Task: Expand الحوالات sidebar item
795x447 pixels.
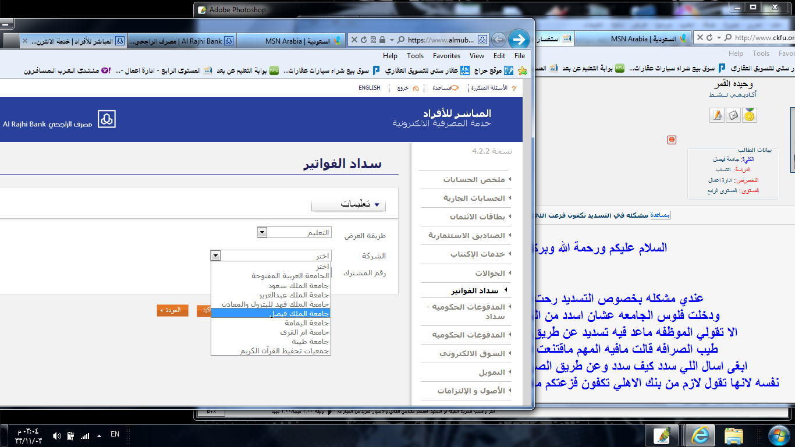Action: tap(494, 272)
